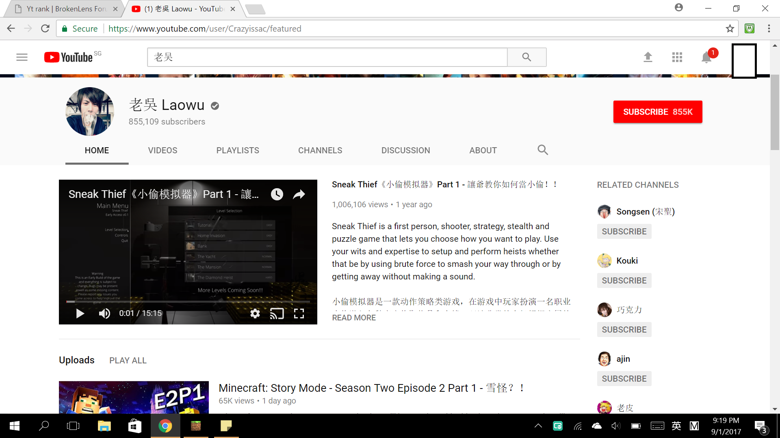Open 巧克力 related channel
780x438 pixels.
[629, 310]
